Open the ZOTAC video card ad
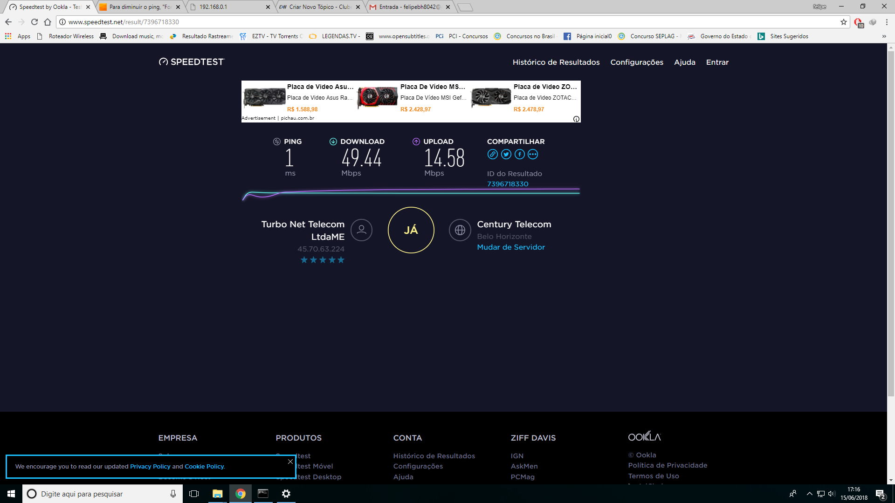The width and height of the screenshot is (895, 503). click(x=524, y=98)
